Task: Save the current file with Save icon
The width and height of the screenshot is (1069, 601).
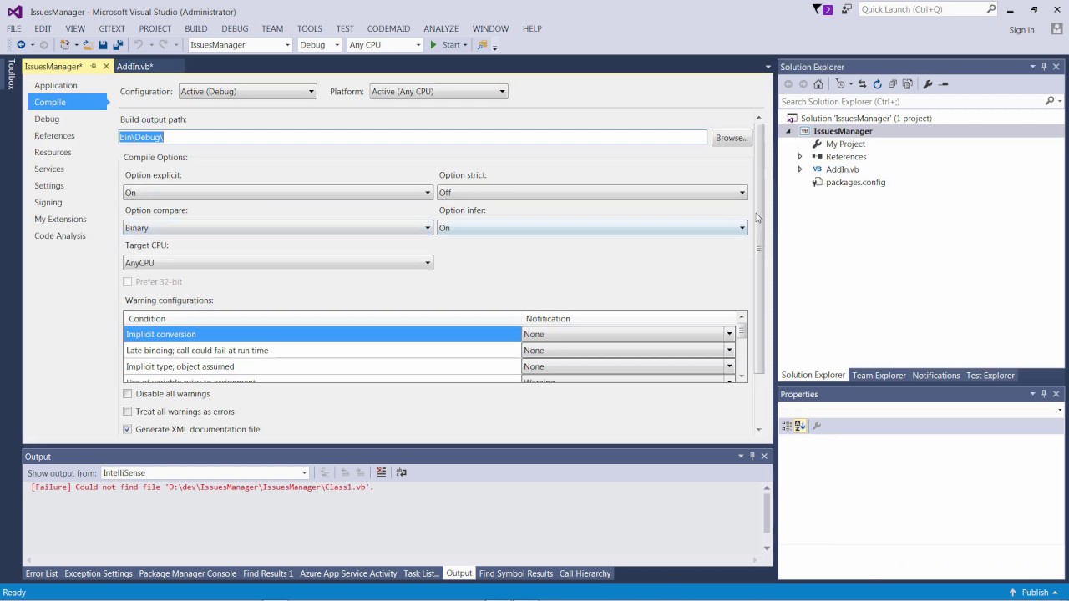Action: (103, 45)
